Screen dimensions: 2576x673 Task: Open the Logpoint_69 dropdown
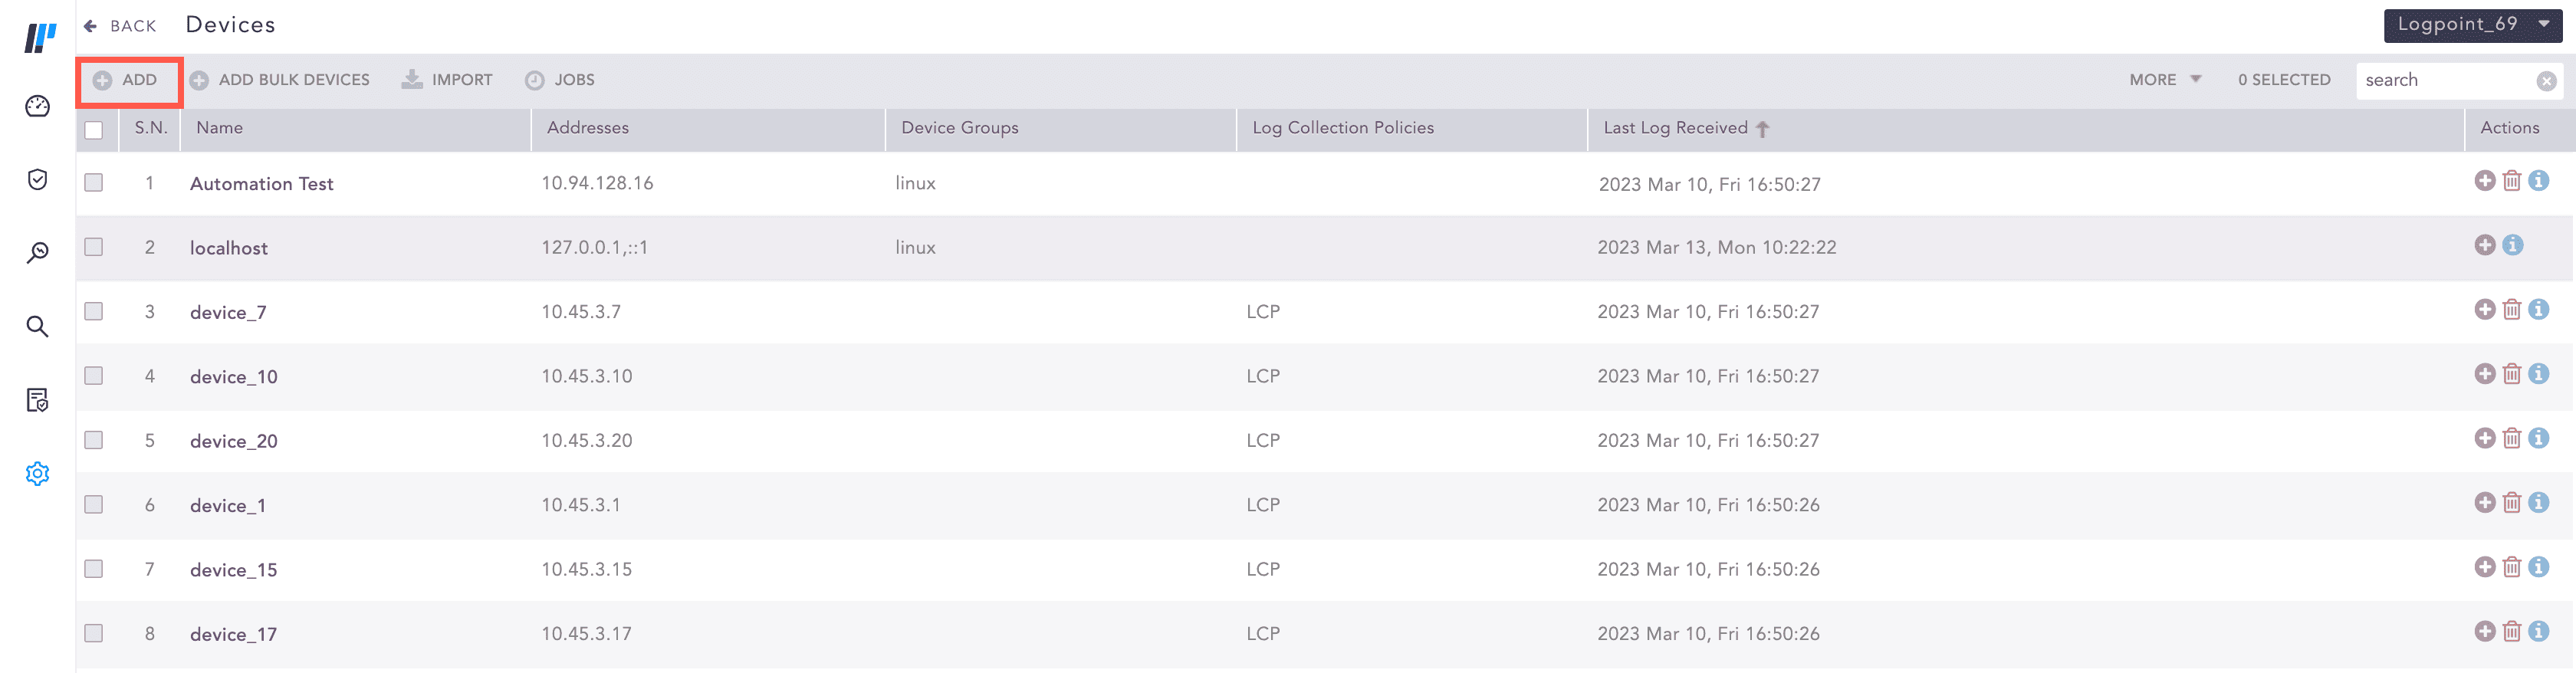pyautogui.click(x=2472, y=24)
